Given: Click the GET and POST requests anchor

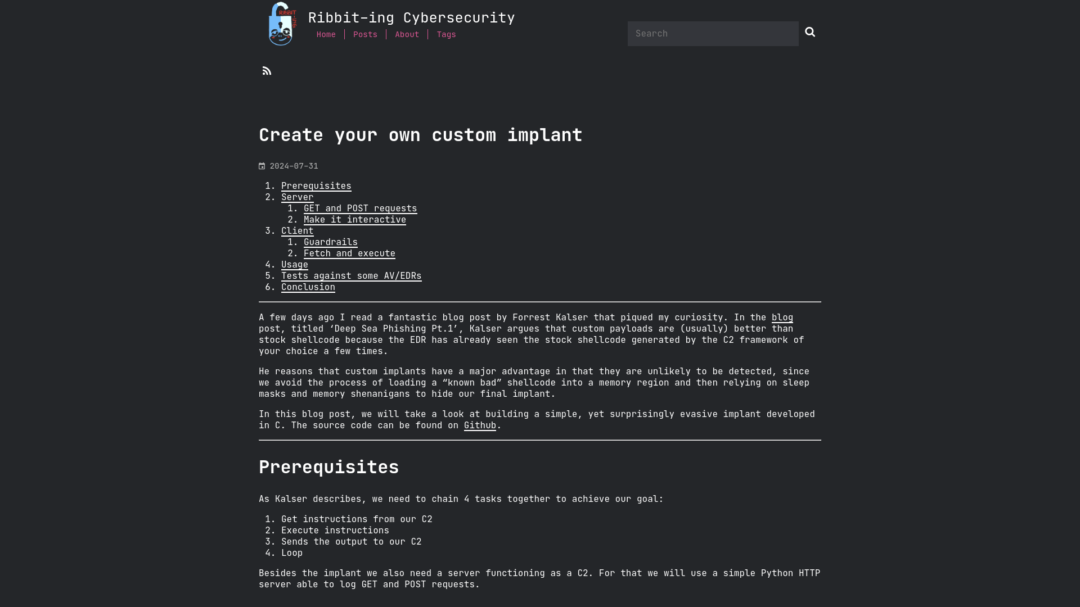Looking at the screenshot, I should 360,209.
